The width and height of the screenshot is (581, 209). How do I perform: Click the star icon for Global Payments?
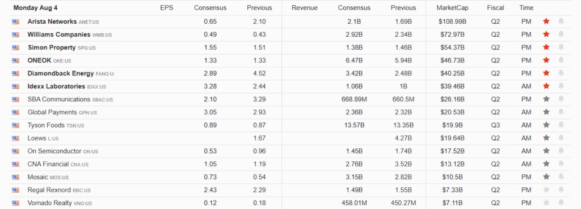(546, 112)
